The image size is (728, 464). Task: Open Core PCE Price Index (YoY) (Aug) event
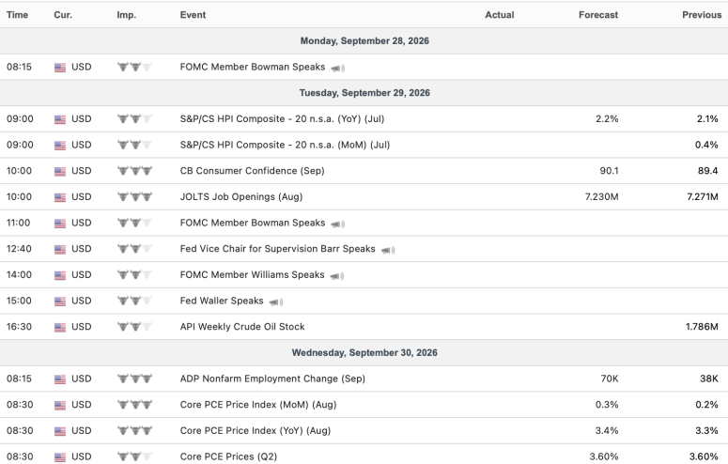click(x=256, y=431)
